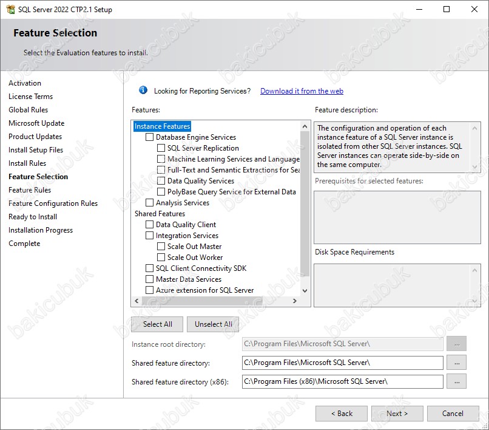The image size is (489, 430).
Task: Click the features list vertical scrollbar thumb
Action: coord(305,204)
